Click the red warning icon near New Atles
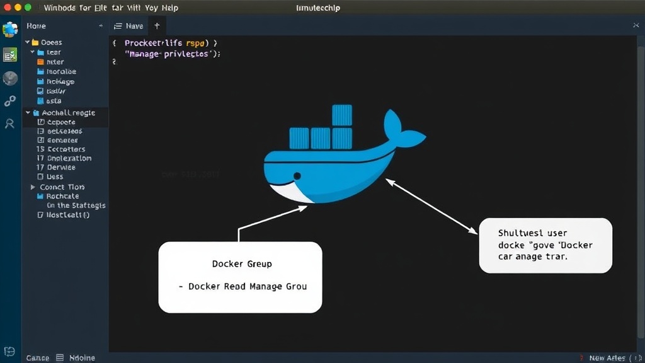 pyautogui.click(x=581, y=358)
